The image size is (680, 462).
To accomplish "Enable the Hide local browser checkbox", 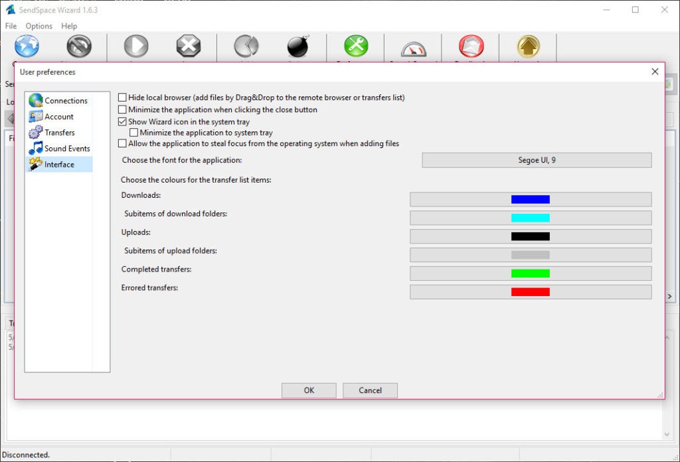I will coord(122,98).
